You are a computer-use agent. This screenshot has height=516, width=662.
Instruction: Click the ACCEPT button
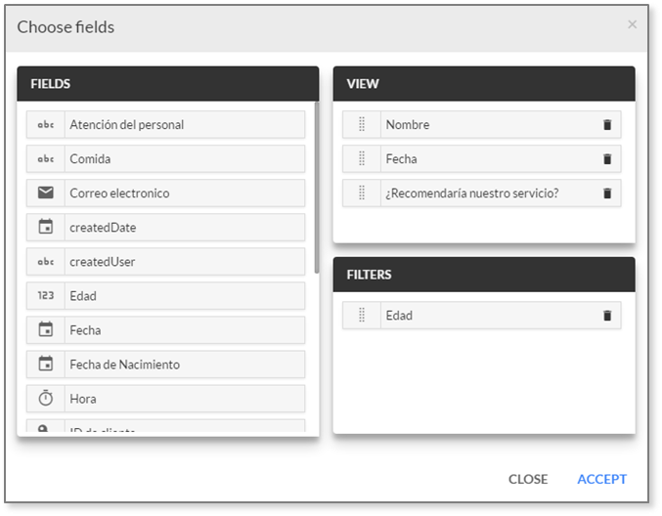pos(601,479)
